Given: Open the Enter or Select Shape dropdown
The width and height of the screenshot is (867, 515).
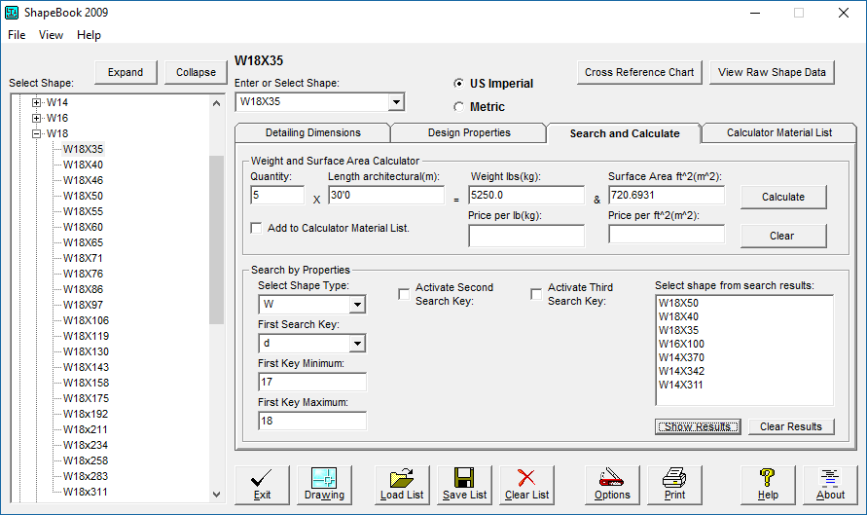Looking at the screenshot, I should pos(396,102).
